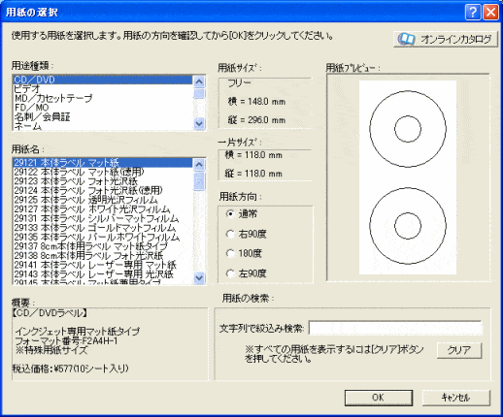The width and height of the screenshot is (503, 417).
Task: Click the キャンセル button
Action: pos(455,398)
